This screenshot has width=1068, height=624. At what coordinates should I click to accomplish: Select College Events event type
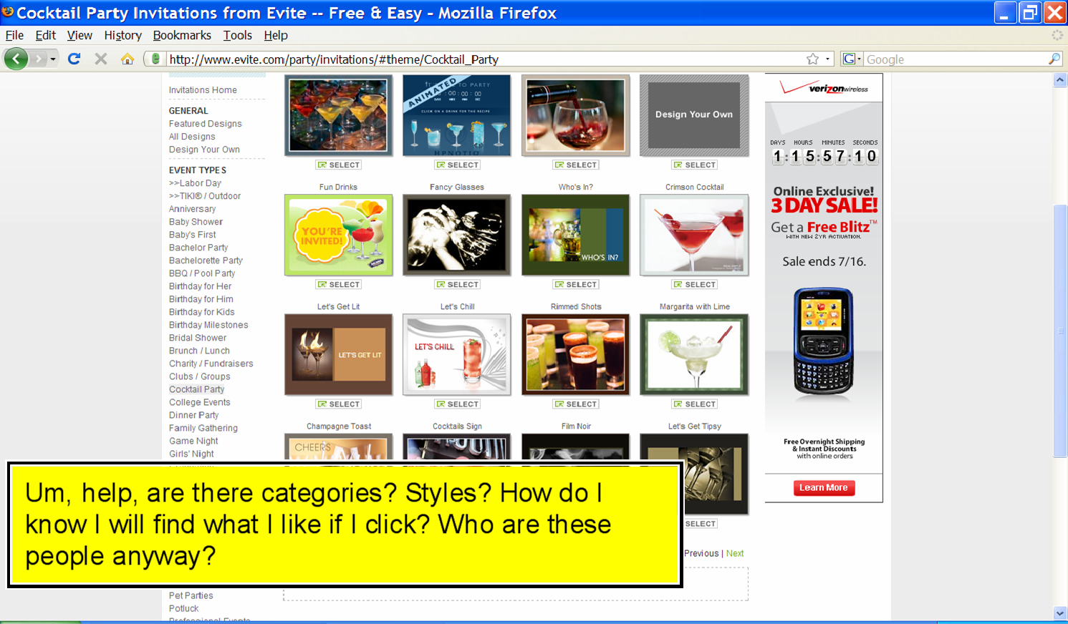pos(200,402)
